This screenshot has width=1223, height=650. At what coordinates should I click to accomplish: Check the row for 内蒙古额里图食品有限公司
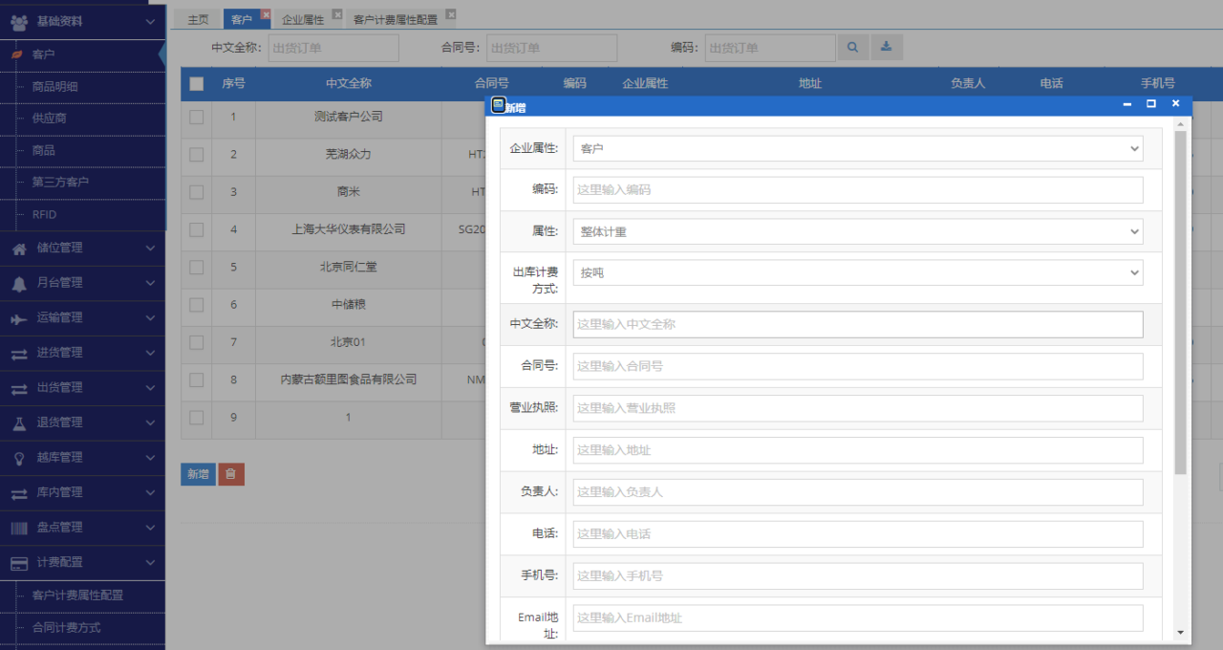coord(197,379)
